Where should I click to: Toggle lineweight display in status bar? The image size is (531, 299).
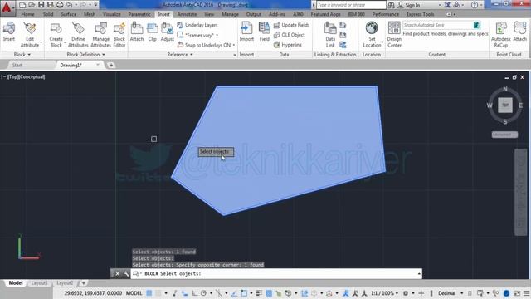(259, 293)
